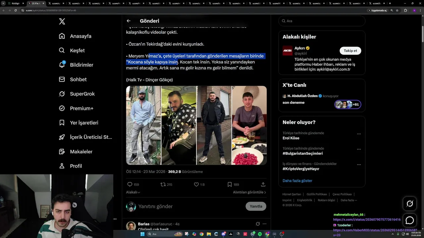Open the first photo of man in grey shirt
The width and height of the screenshot is (424, 238).
143,125
